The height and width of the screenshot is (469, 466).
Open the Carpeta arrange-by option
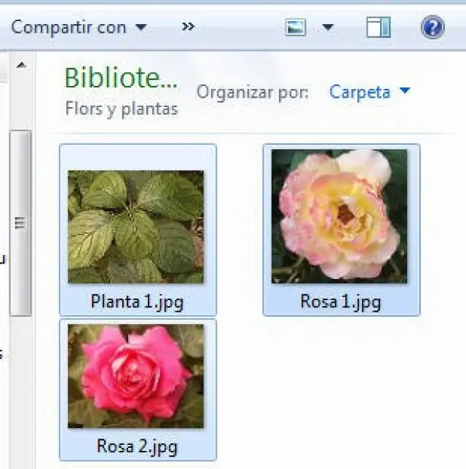[360, 92]
